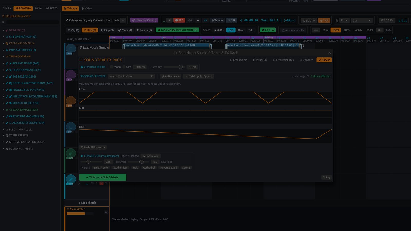Image resolution: width=411 pixels, height=231 pixels.
Task: Open the Dur scale dropdown
Action: pos(362,20)
